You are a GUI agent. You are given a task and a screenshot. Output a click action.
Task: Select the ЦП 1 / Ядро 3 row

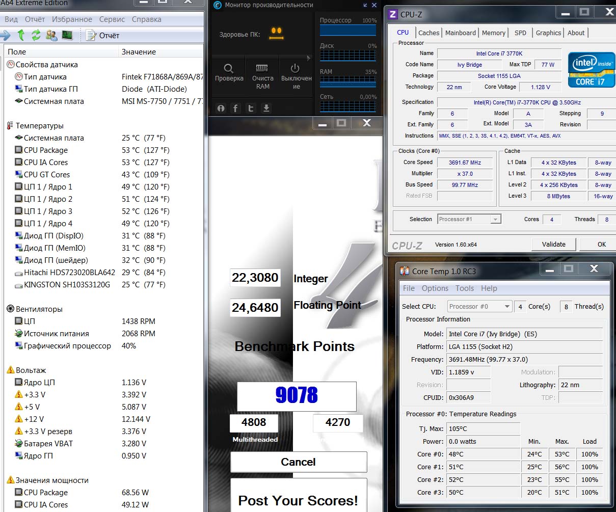103,211
